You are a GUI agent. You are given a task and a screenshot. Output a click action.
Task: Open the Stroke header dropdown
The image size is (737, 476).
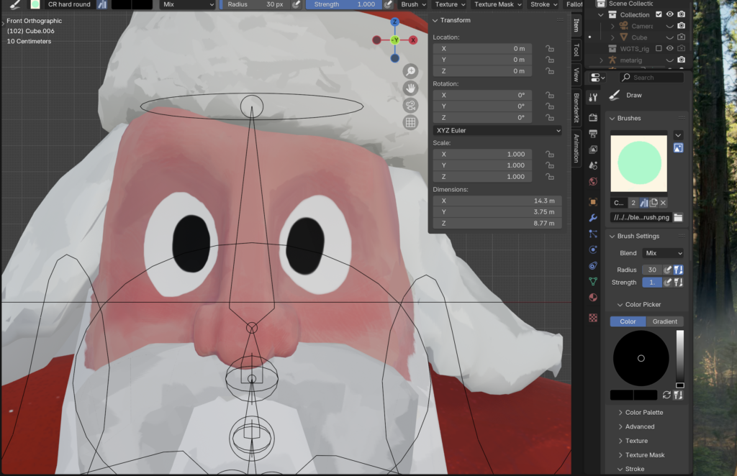click(544, 4)
